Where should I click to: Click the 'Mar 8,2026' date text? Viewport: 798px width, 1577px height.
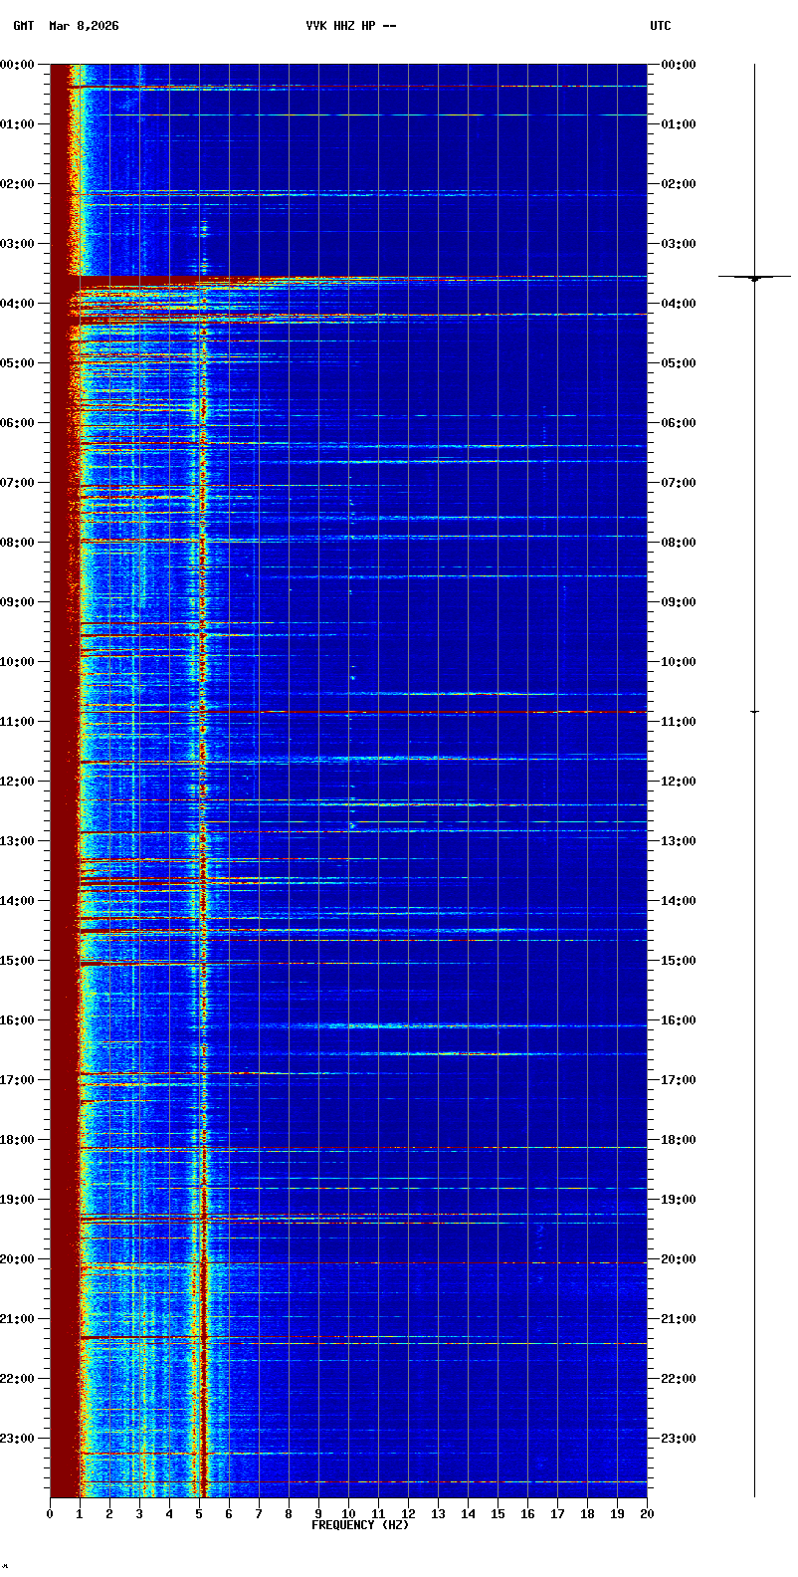84,26
